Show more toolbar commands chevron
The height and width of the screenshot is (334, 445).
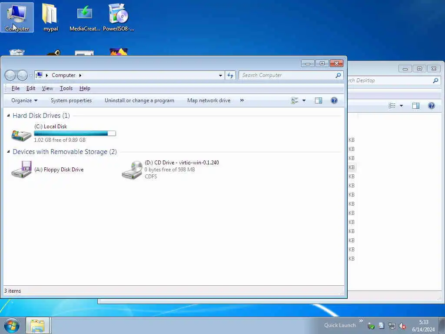242,100
